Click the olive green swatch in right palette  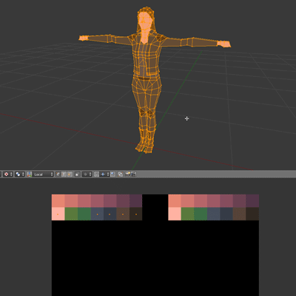click(x=187, y=214)
